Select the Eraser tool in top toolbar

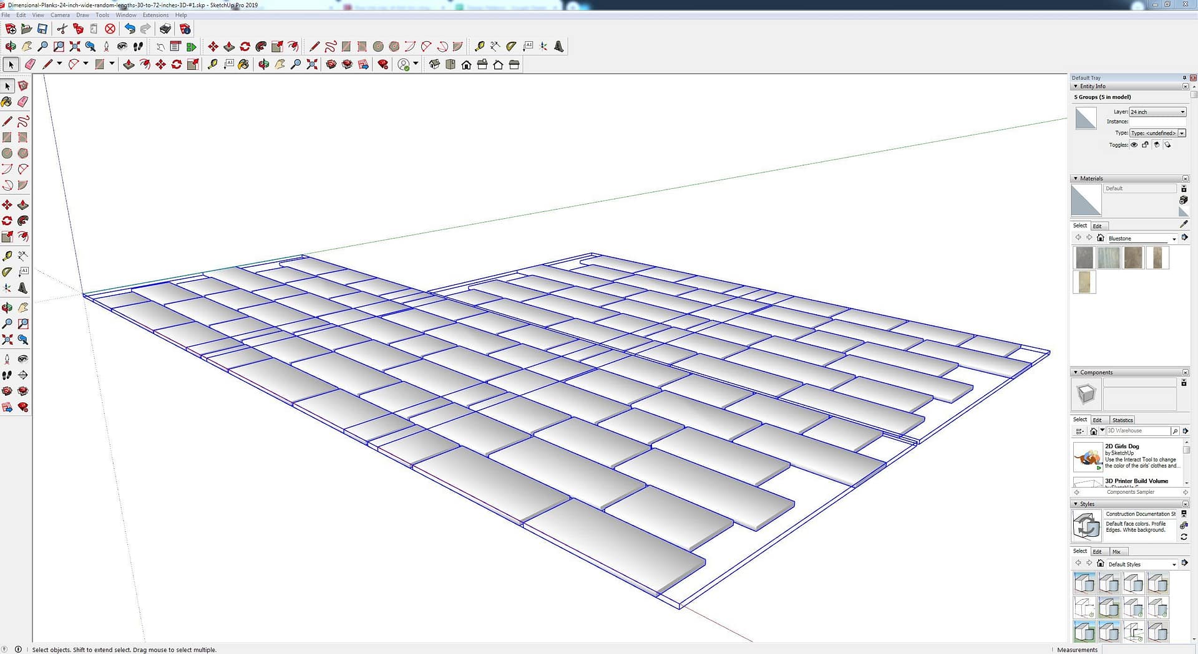point(30,64)
